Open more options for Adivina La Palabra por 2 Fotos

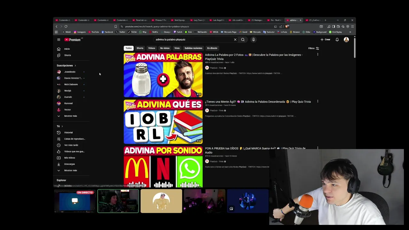click(318, 55)
